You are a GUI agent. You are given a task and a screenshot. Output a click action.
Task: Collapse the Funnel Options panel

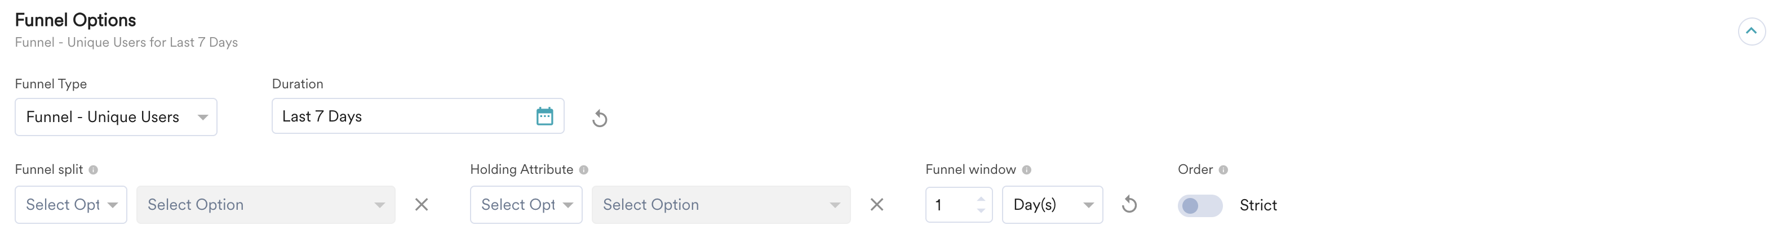coord(1751,31)
